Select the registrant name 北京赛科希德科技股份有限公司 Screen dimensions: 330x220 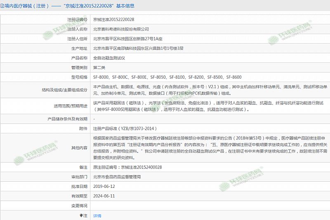tap(121, 29)
